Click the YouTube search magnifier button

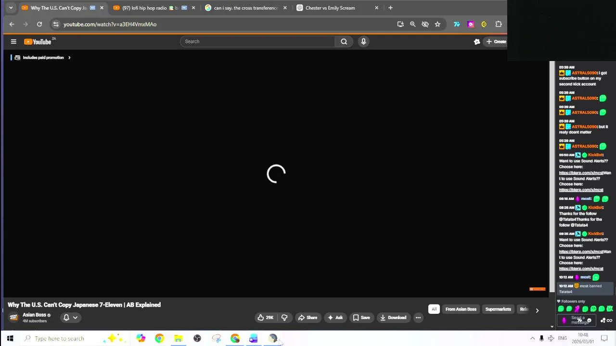344,41
